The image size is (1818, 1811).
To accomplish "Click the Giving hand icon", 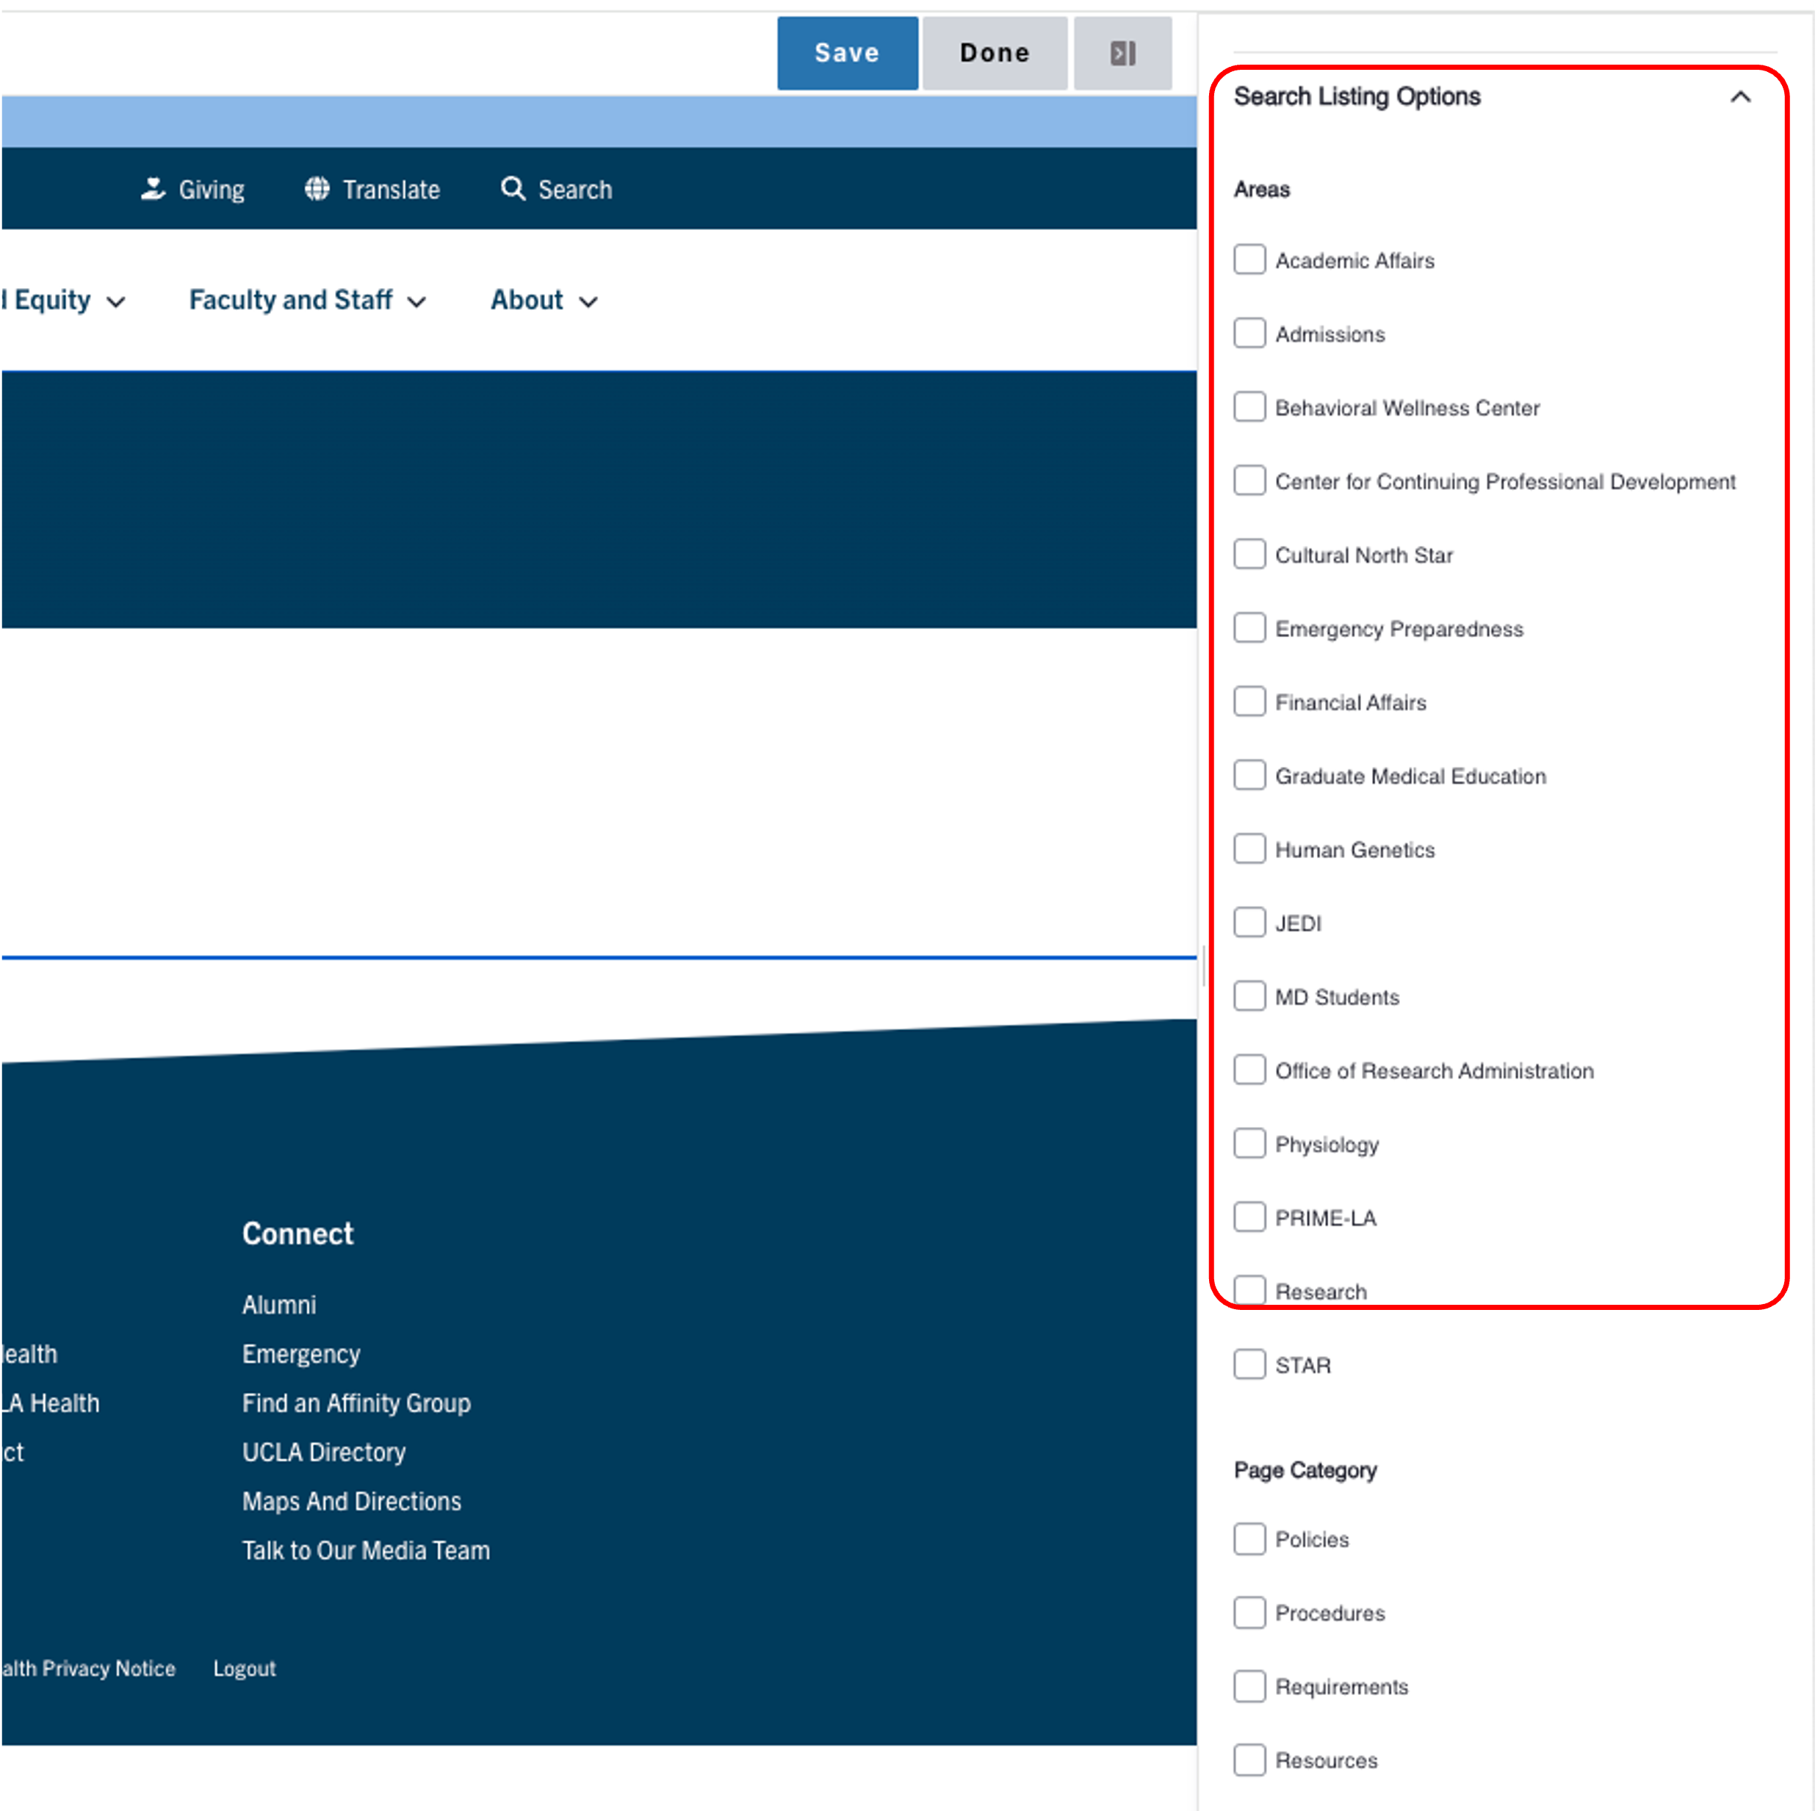I will pos(153,190).
